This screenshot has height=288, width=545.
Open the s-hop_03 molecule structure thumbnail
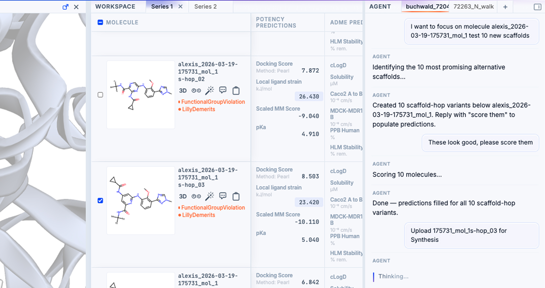[141, 200]
